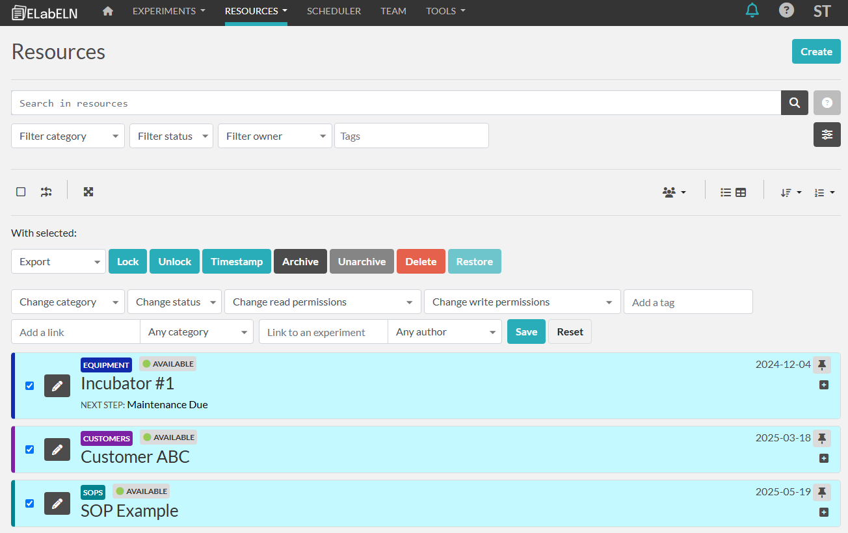This screenshot has height=533, width=848.
Task: Click the home icon in navbar
Action: [108, 11]
